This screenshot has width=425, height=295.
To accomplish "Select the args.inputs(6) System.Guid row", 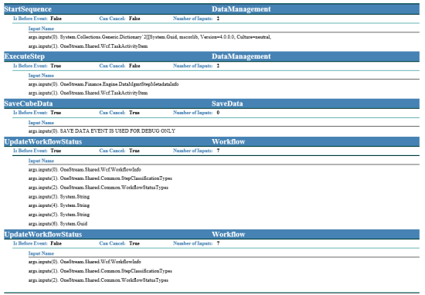I will pyautogui.click(x=58, y=224).
